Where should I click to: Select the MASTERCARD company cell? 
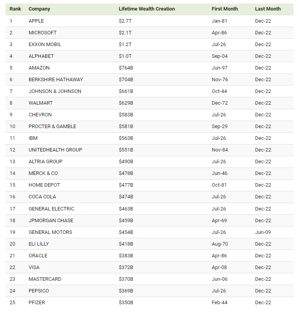(x=45, y=279)
